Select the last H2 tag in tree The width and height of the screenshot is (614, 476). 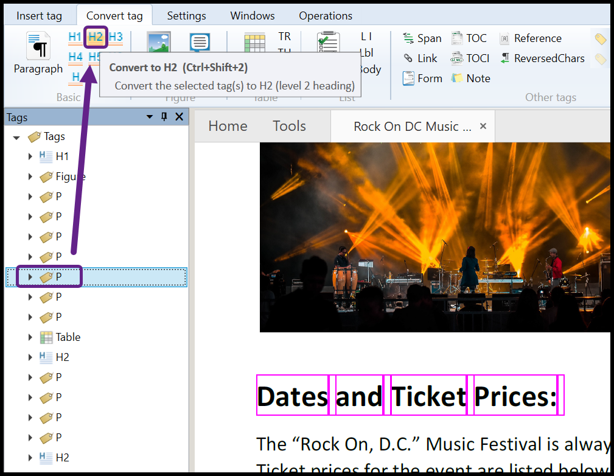54,457
